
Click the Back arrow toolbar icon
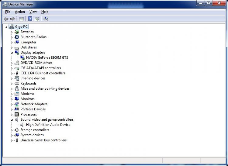pos(6,19)
